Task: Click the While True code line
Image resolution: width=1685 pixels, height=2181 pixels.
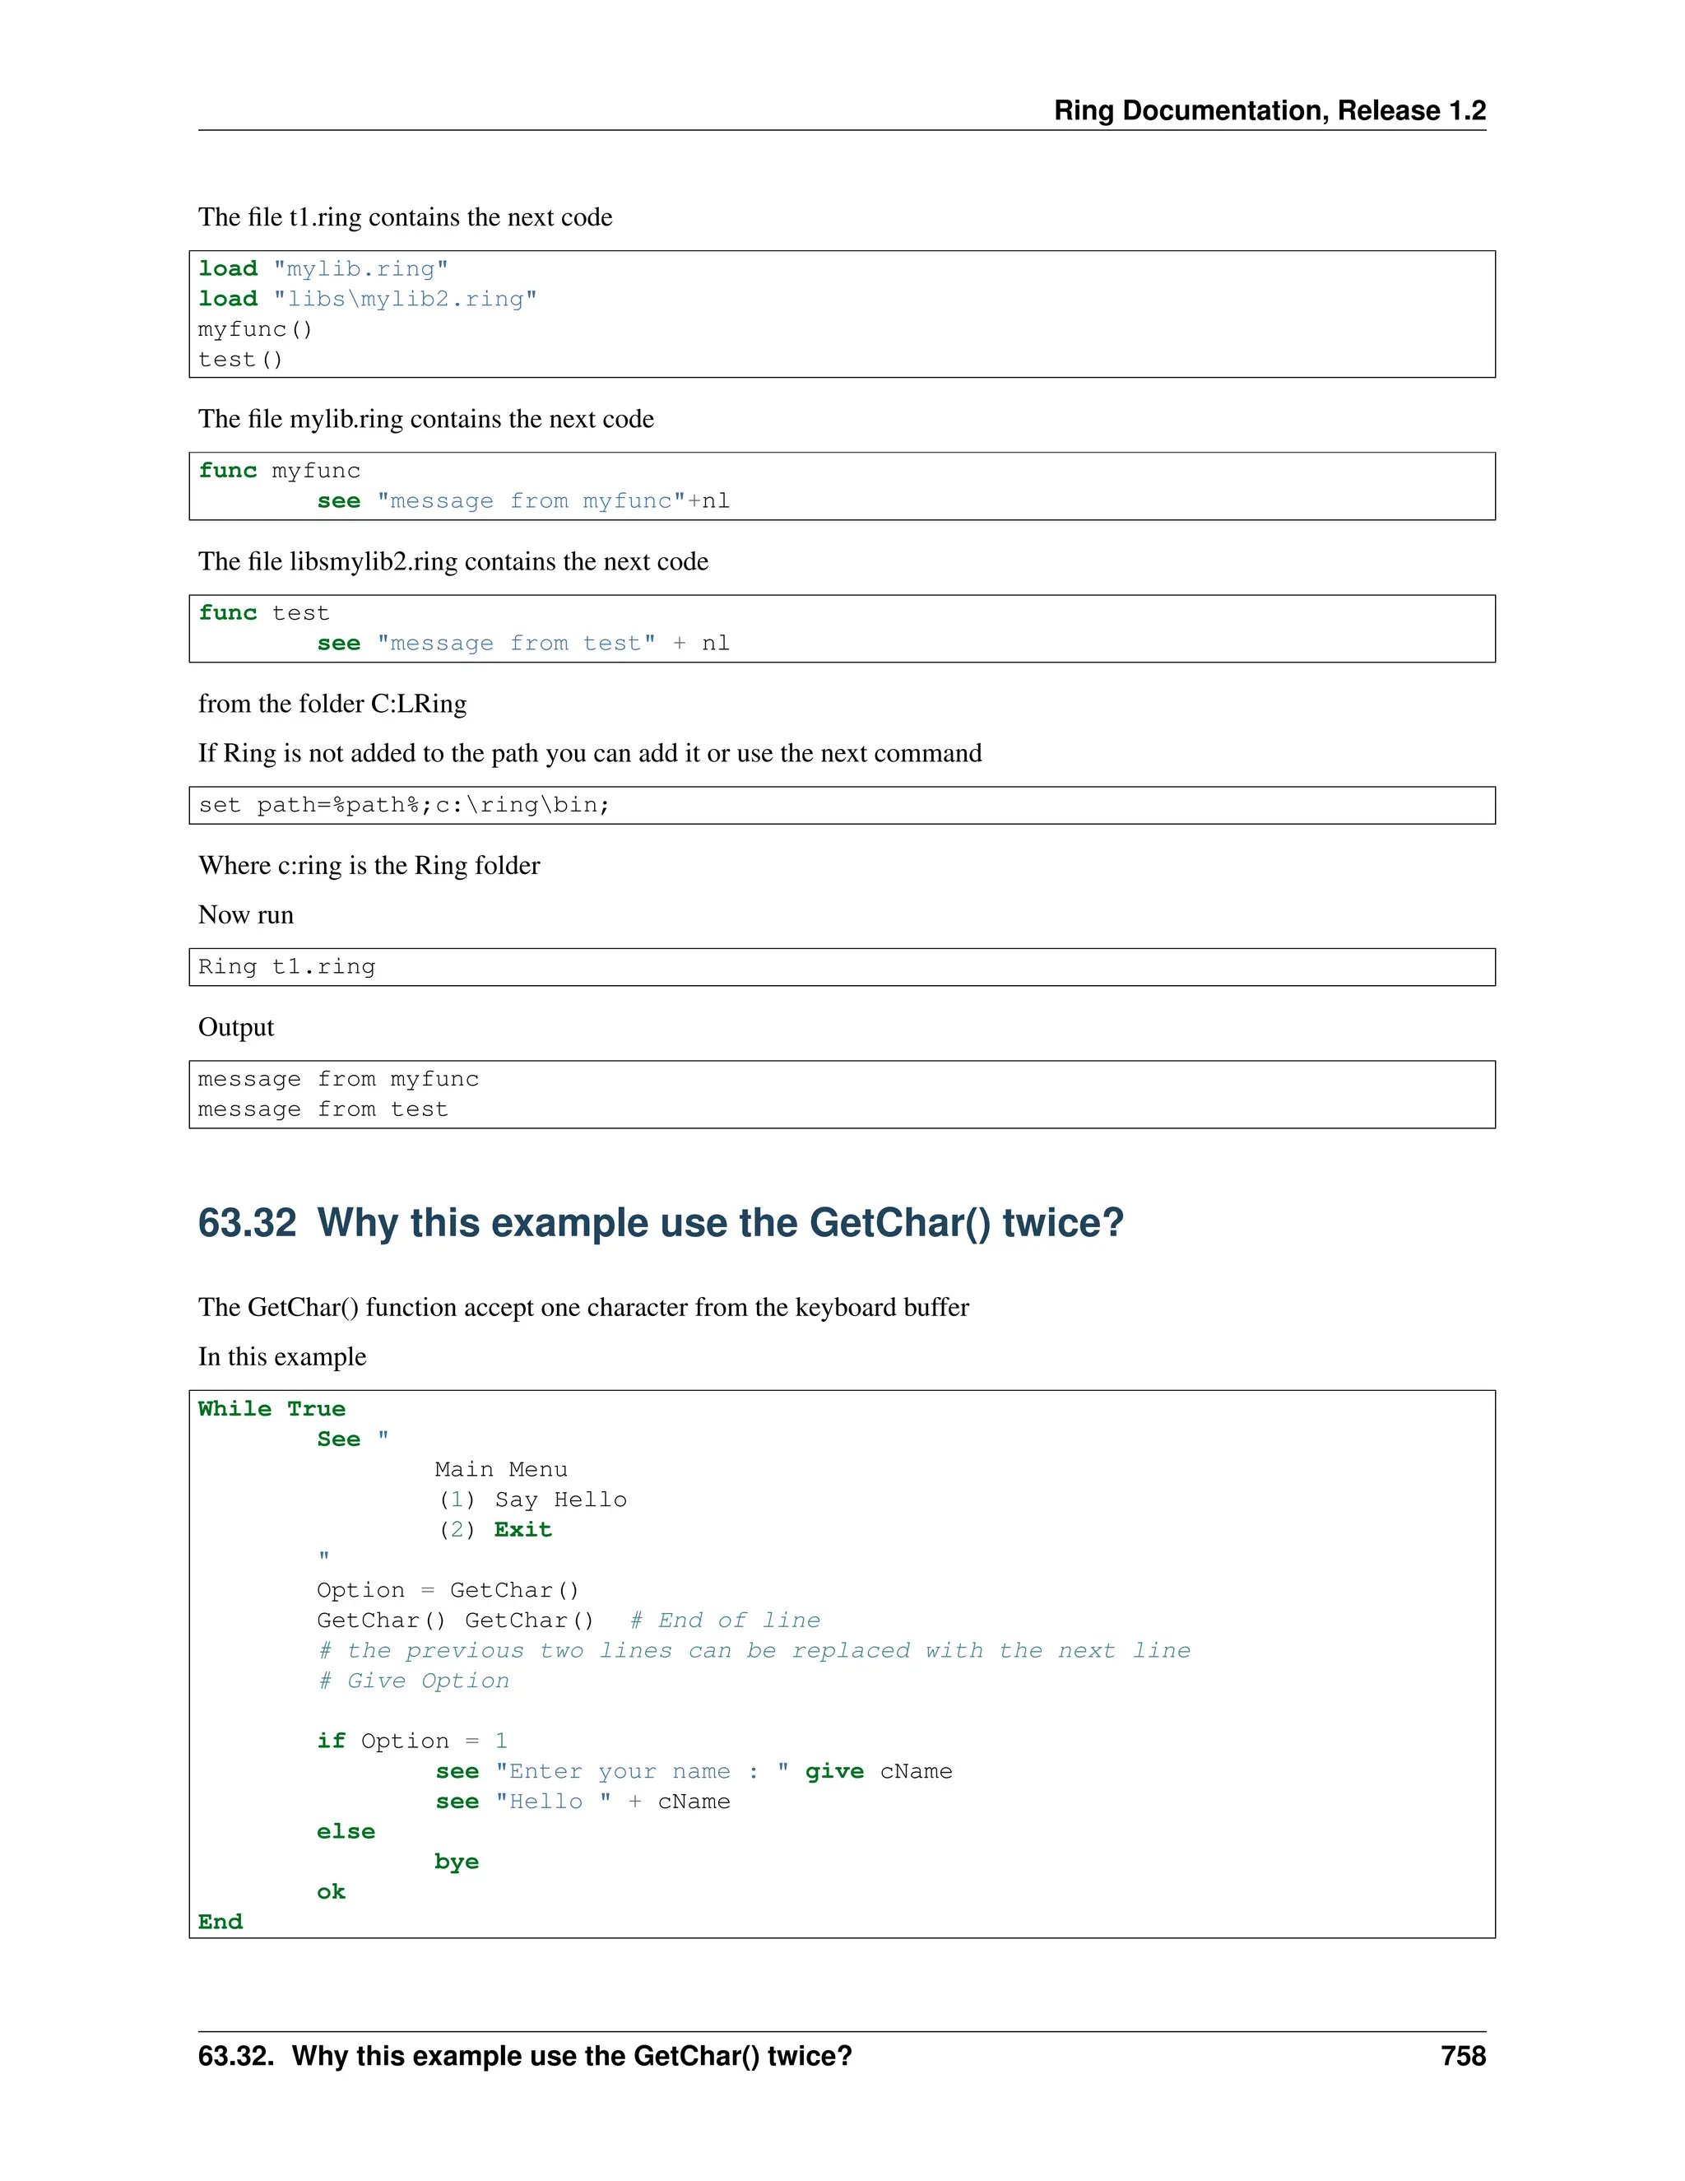Action: click(x=272, y=1409)
